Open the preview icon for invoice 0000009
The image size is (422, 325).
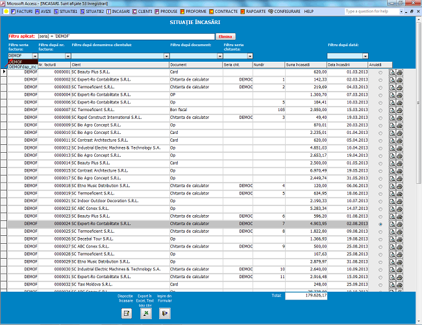point(392,125)
